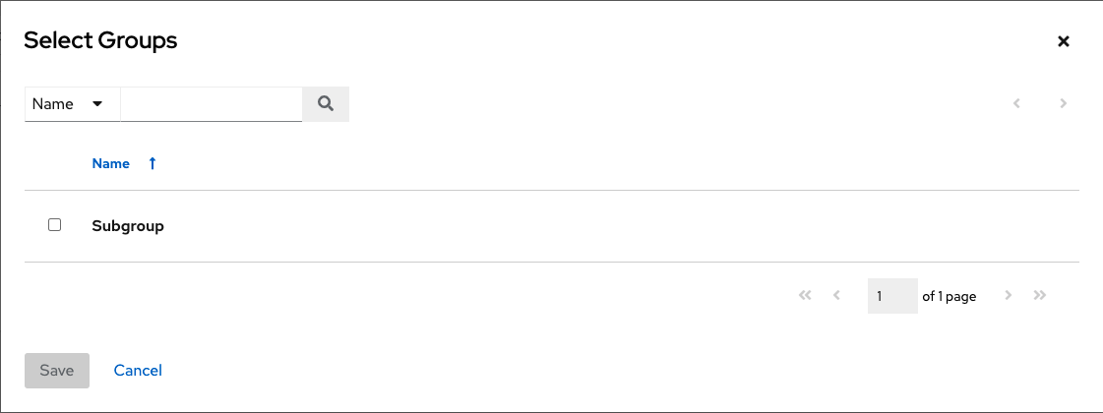The image size is (1103, 413).
Task: Select the Subgroup row name
Action: (x=128, y=226)
